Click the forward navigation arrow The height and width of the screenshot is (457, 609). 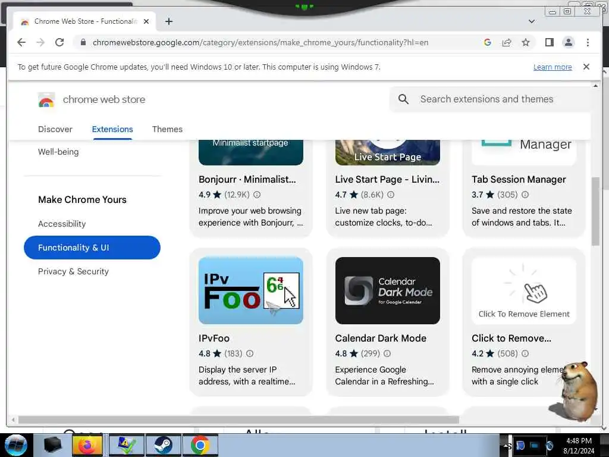click(40, 42)
